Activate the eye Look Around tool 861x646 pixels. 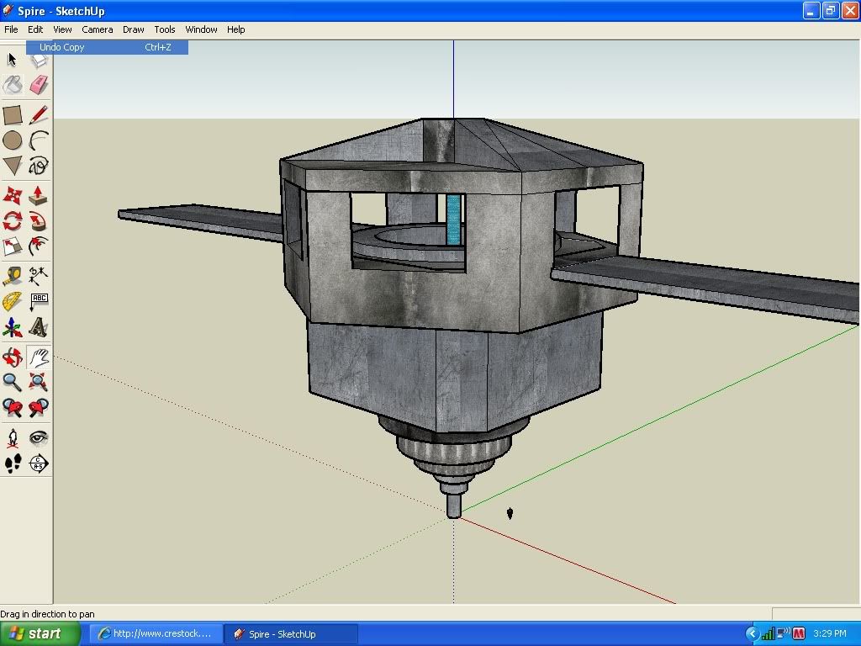click(39, 437)
